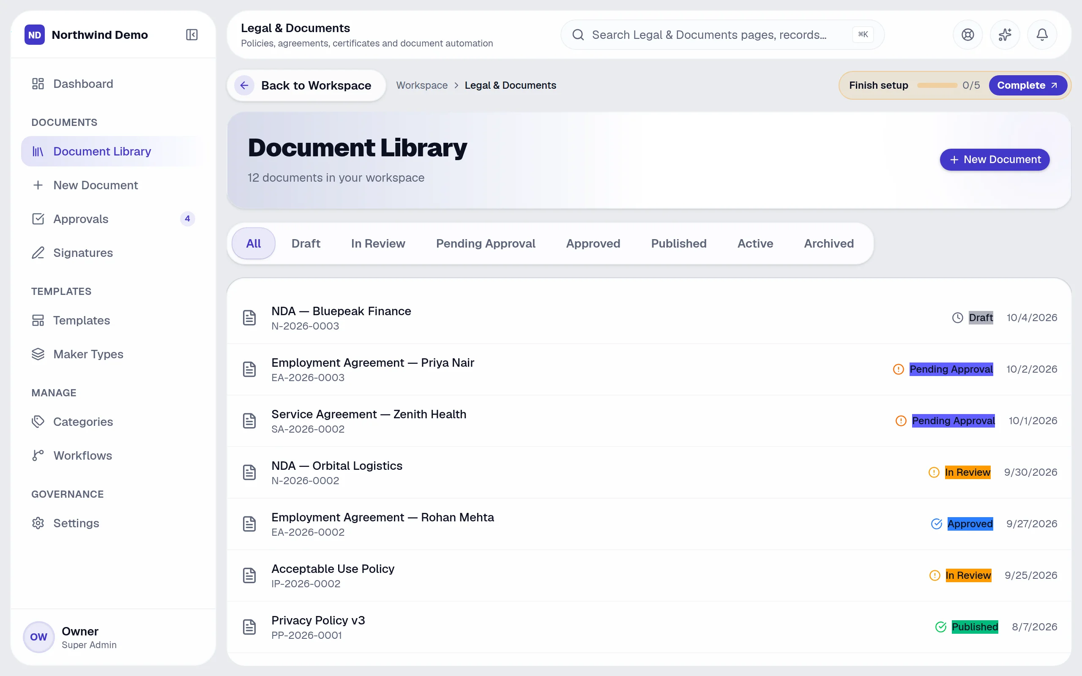Screen dimensions: 1082x676
Task: Open the Workspace breadcrumb link
Action: 422,85
